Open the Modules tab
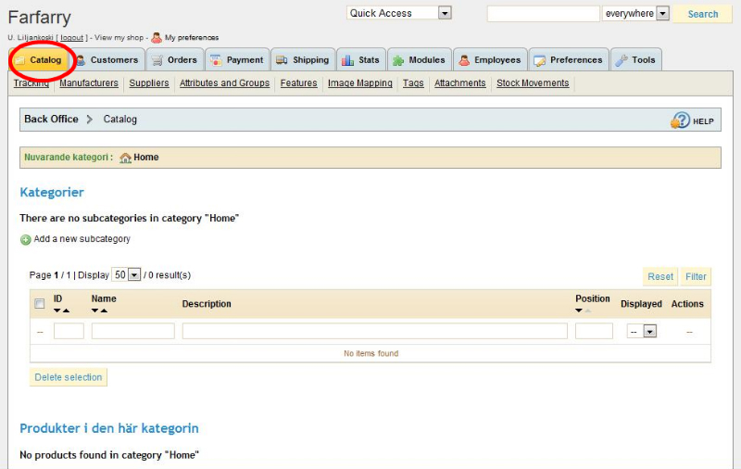Viewport: 741px width, 469px height. (x=420, y=60)
